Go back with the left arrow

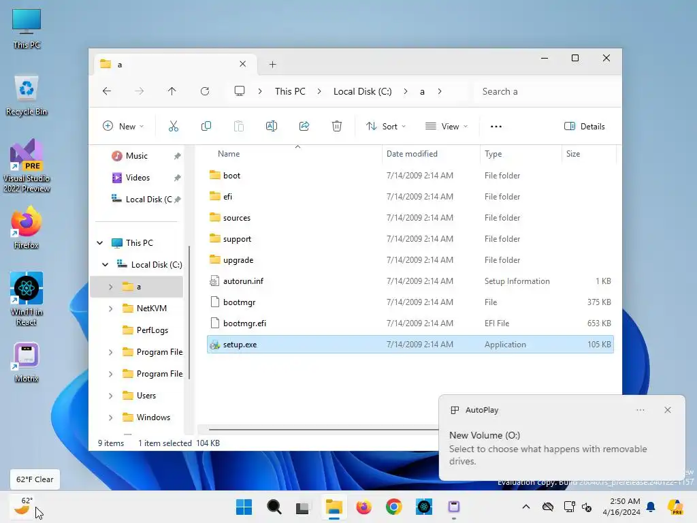click(x=107, y=91)
